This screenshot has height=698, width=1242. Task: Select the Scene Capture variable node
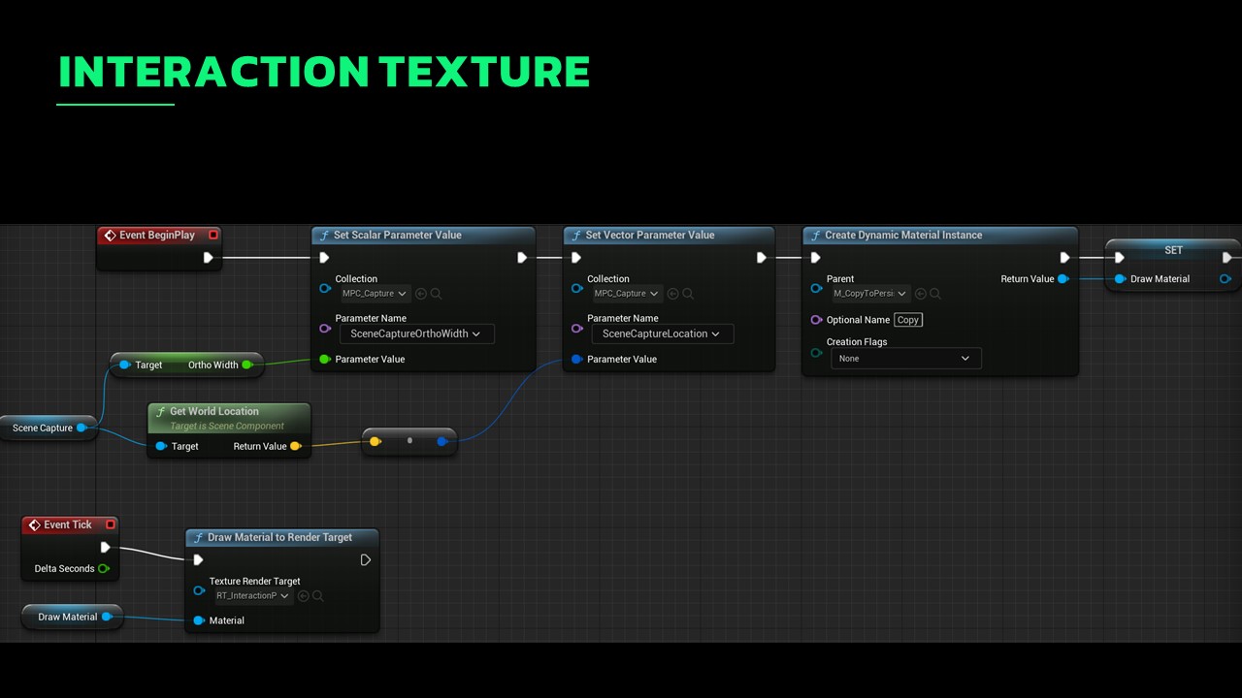42,428
